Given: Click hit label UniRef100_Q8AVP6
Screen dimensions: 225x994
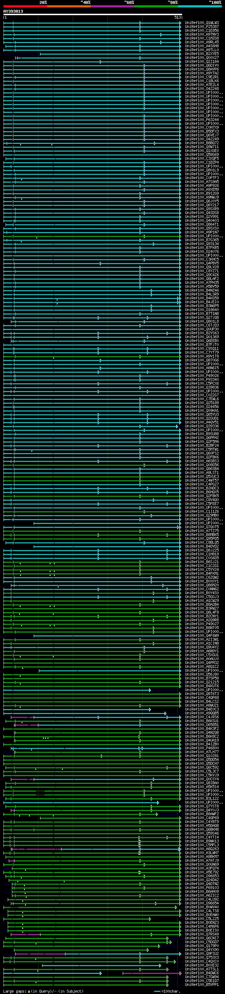Looking at the screenshot, I should (202, 69).
